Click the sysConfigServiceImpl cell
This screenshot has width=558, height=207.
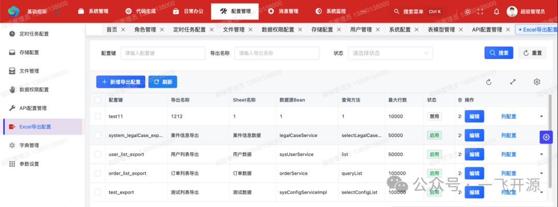pos(303,193)
